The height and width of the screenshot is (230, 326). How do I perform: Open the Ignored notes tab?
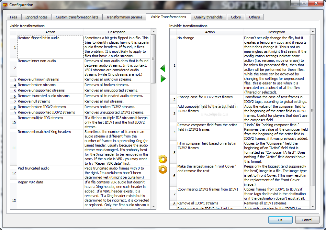point(36,17)
